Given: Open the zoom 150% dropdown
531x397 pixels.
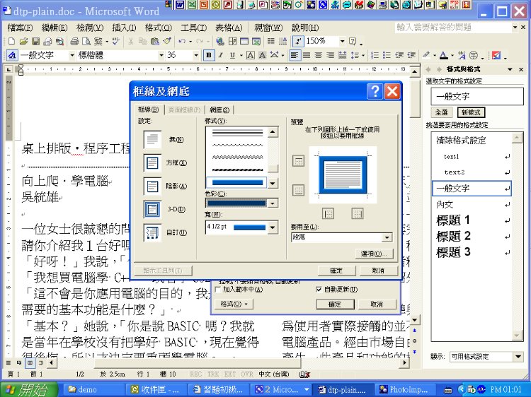Looking at the screenshot, I should 342,41.
